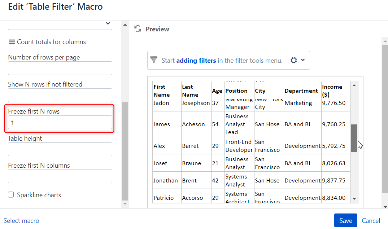Click the adding filters link

point(196,61)
